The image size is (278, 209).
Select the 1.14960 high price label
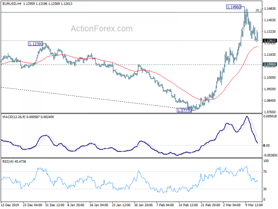point(234,7)
